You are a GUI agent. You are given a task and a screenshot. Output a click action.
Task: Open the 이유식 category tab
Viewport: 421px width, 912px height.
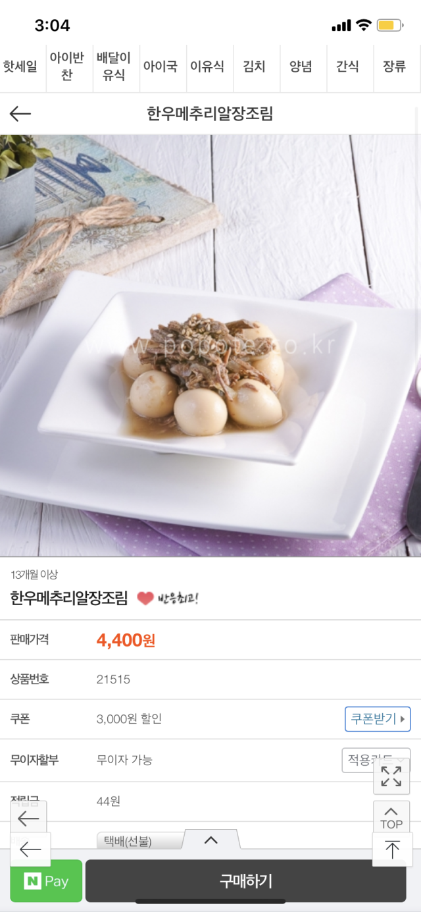pyautogui.click(x=207, y=67)
